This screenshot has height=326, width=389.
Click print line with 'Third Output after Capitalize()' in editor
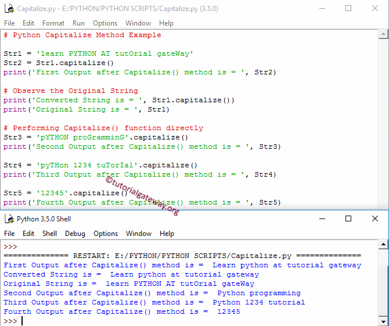tap(140, 174)
